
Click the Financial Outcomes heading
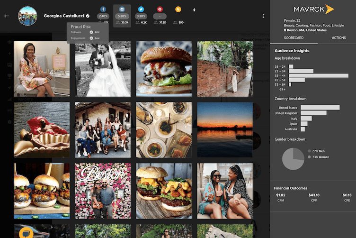[290, 188]
